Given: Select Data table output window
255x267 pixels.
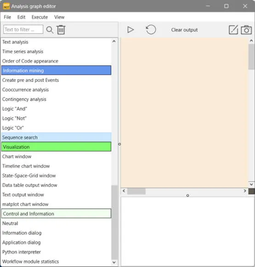Looking at the screenshot, I should click(57, 185).
